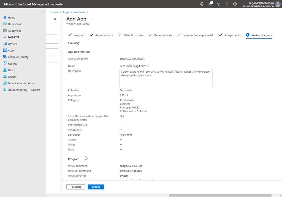Click the help question mark icon
This screenshot has height=197, width=282.
[227, 4]
